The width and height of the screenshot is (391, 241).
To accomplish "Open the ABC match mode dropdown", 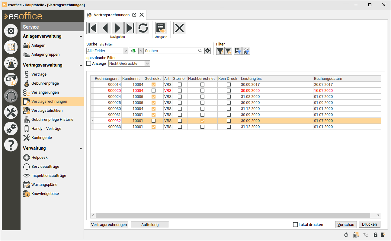I will (x=141, y=51).
